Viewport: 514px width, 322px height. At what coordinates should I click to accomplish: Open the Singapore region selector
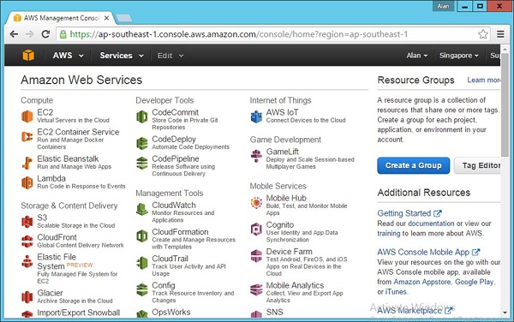(x=458, y=56)
